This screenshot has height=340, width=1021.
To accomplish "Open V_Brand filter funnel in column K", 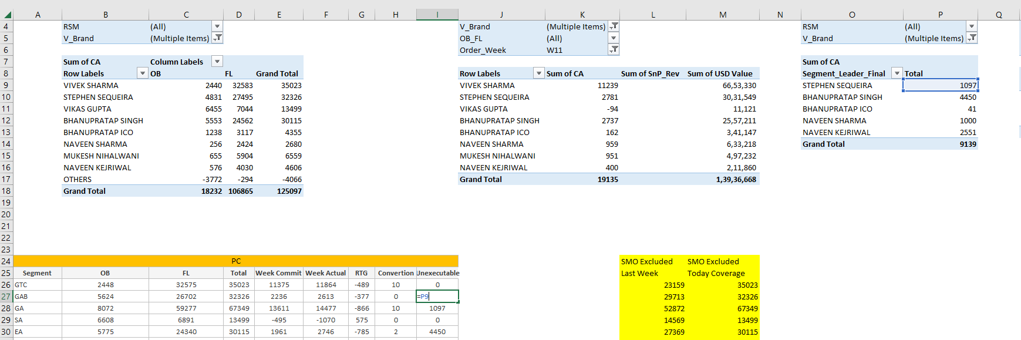I will pyautogui.click(x=614, y=26).
